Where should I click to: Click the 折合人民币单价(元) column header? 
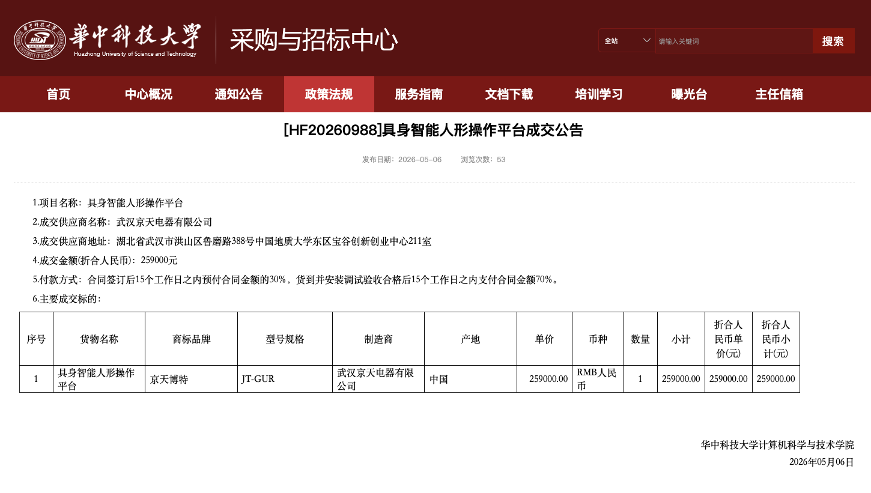click(729, 339)
